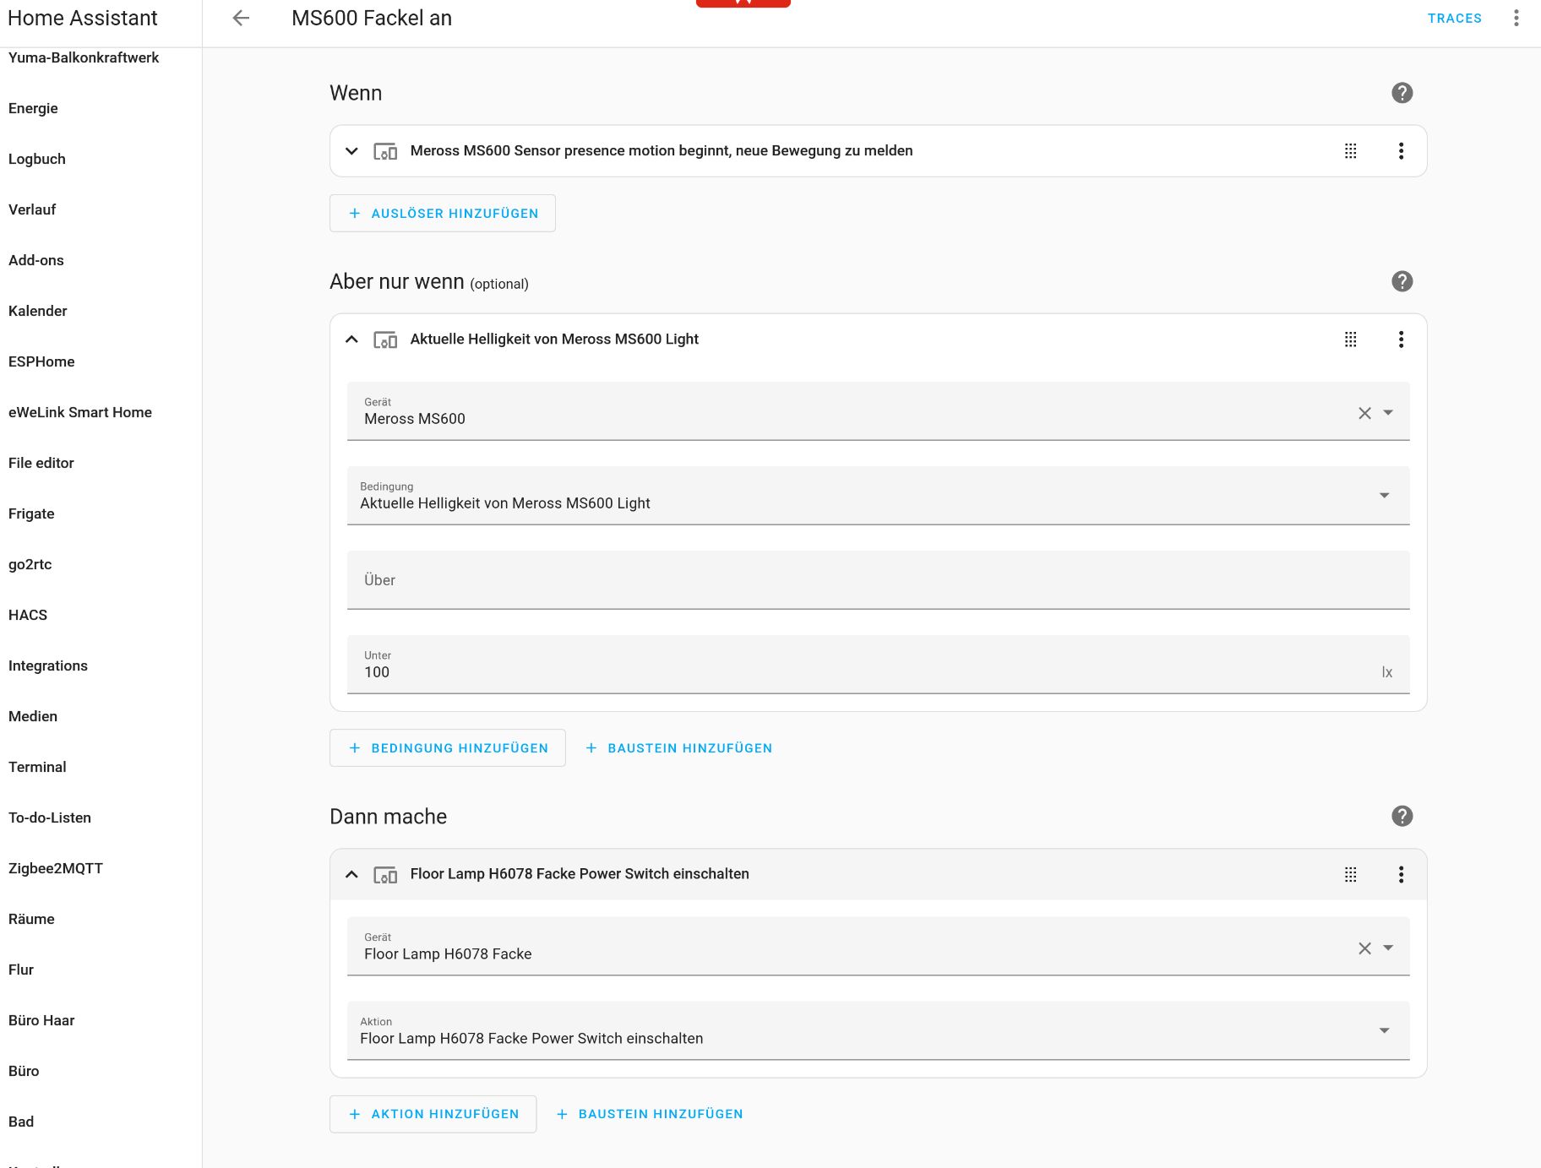Open the Wenn section help icon
Image resolution: width=1541 pixels, height=1168 pixels.
[x=1402, y=93]
